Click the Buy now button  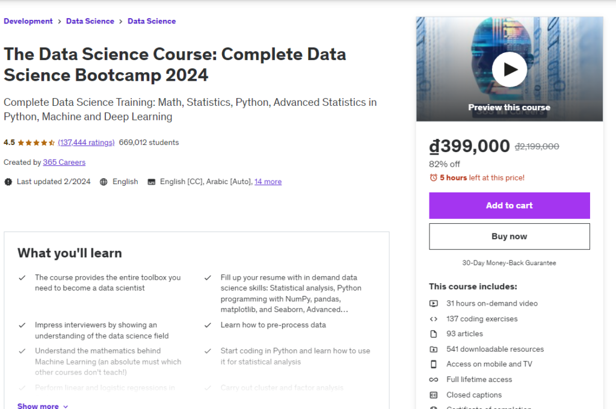[509, 236]
